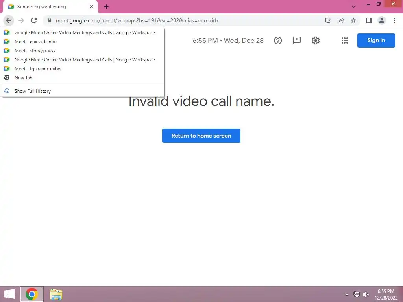Open File Explorer from the taskbar

pos(56,295)
